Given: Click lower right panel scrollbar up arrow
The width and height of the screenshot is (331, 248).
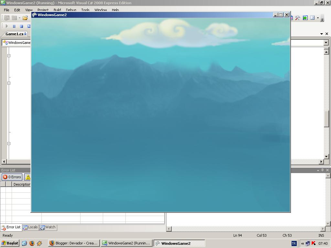Looking at the screenshot, I should [x=328, y=176].
